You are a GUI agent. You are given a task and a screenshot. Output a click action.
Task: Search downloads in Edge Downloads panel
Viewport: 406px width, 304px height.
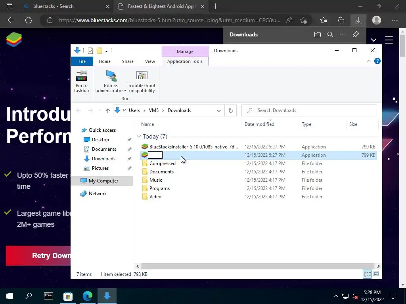point(330,34)
